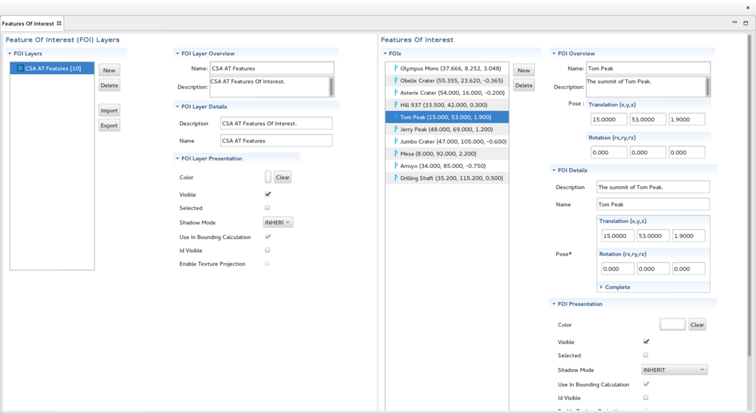756x414 pixels.
Task: Toggle Id Visible in FOI Presentation
Action: [645, 397]
